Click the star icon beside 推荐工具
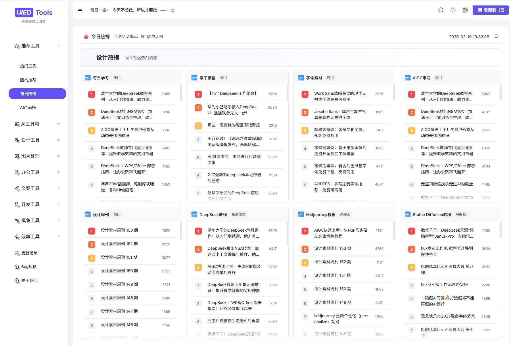 [17, 46]
